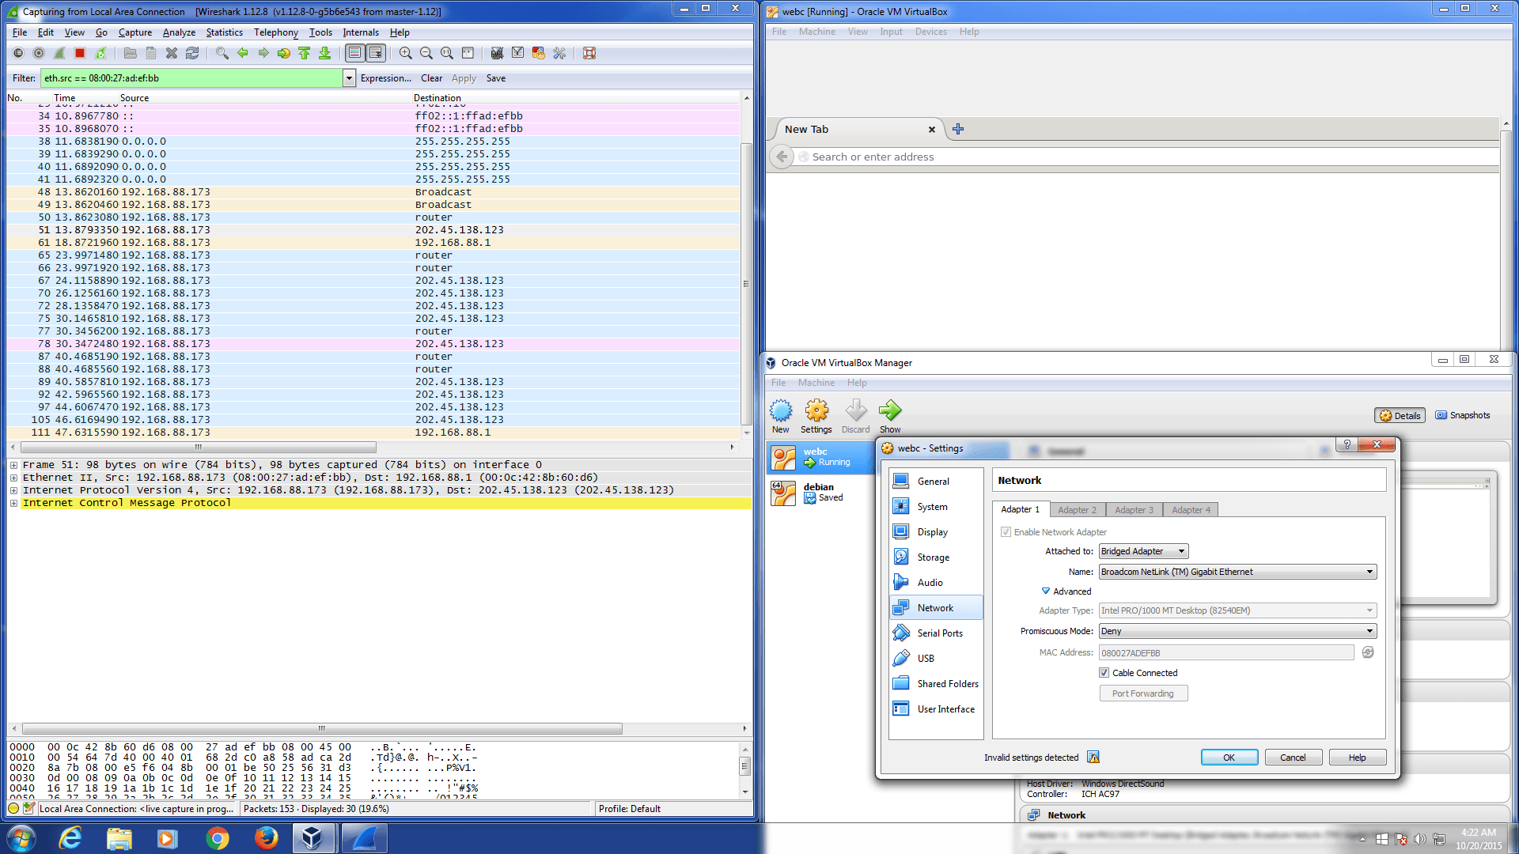Edit coloring rules icon
1519x854 pixels.
pos(539,53)
